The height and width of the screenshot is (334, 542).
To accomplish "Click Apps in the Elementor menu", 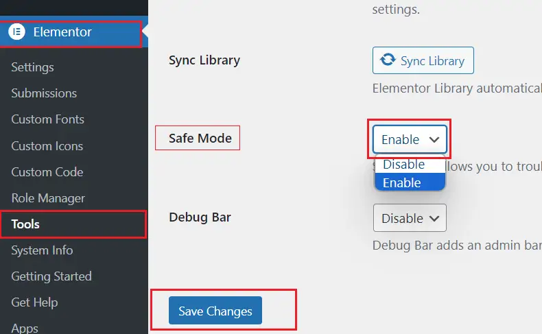I will [x=25, y=328].
